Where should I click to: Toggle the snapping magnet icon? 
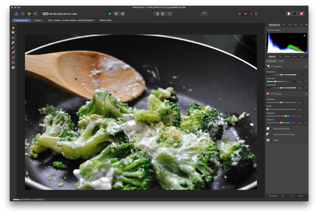(251, 14)
